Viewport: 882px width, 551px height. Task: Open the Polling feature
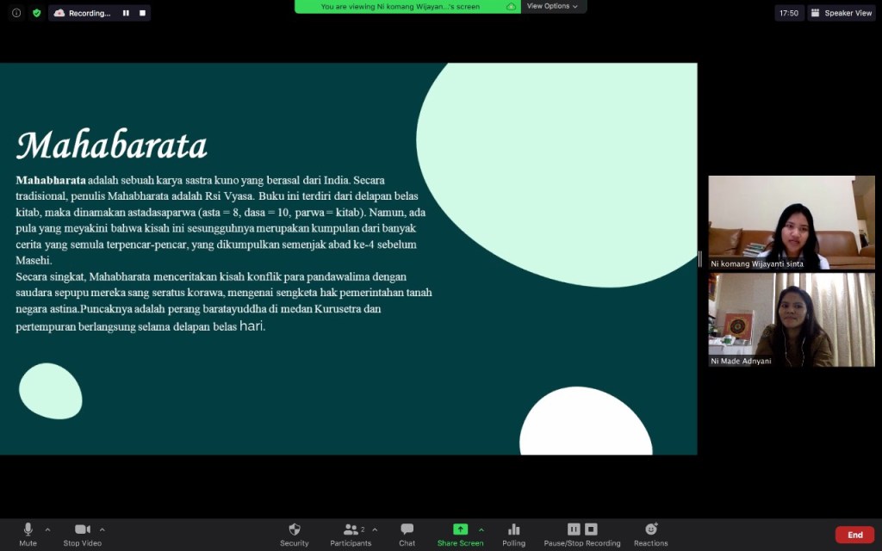tap(513, 534)
